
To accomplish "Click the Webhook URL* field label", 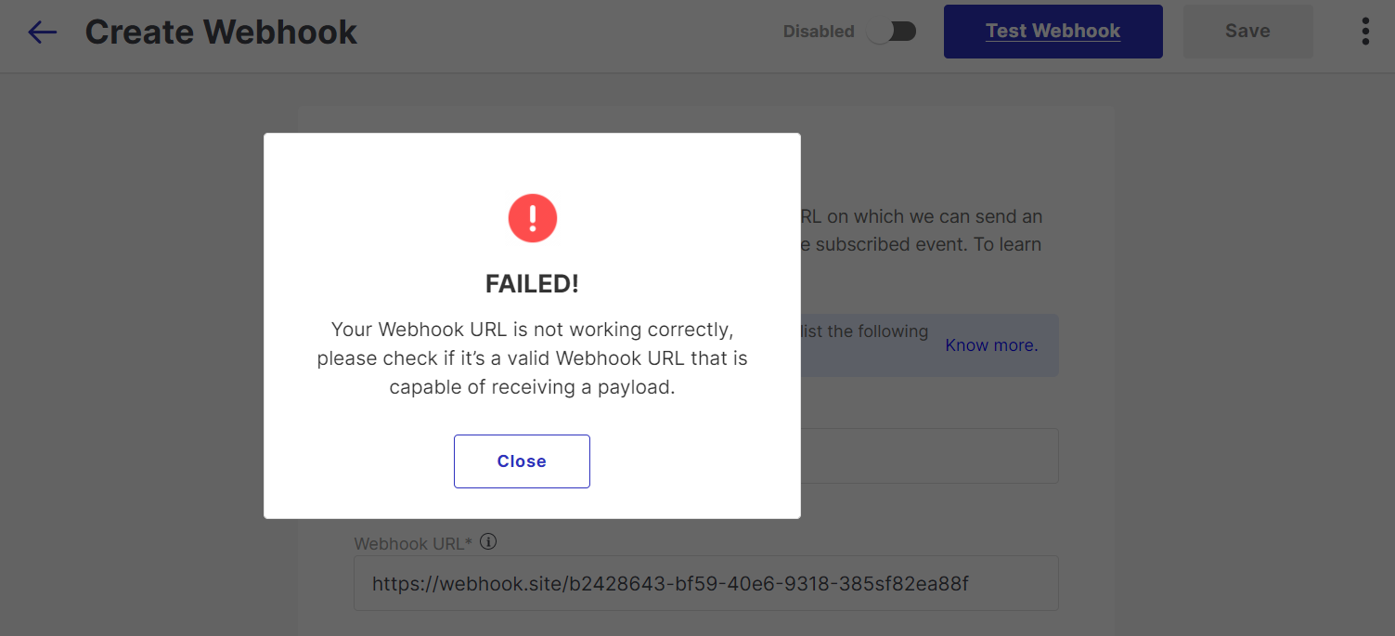I will pos(413,543).
